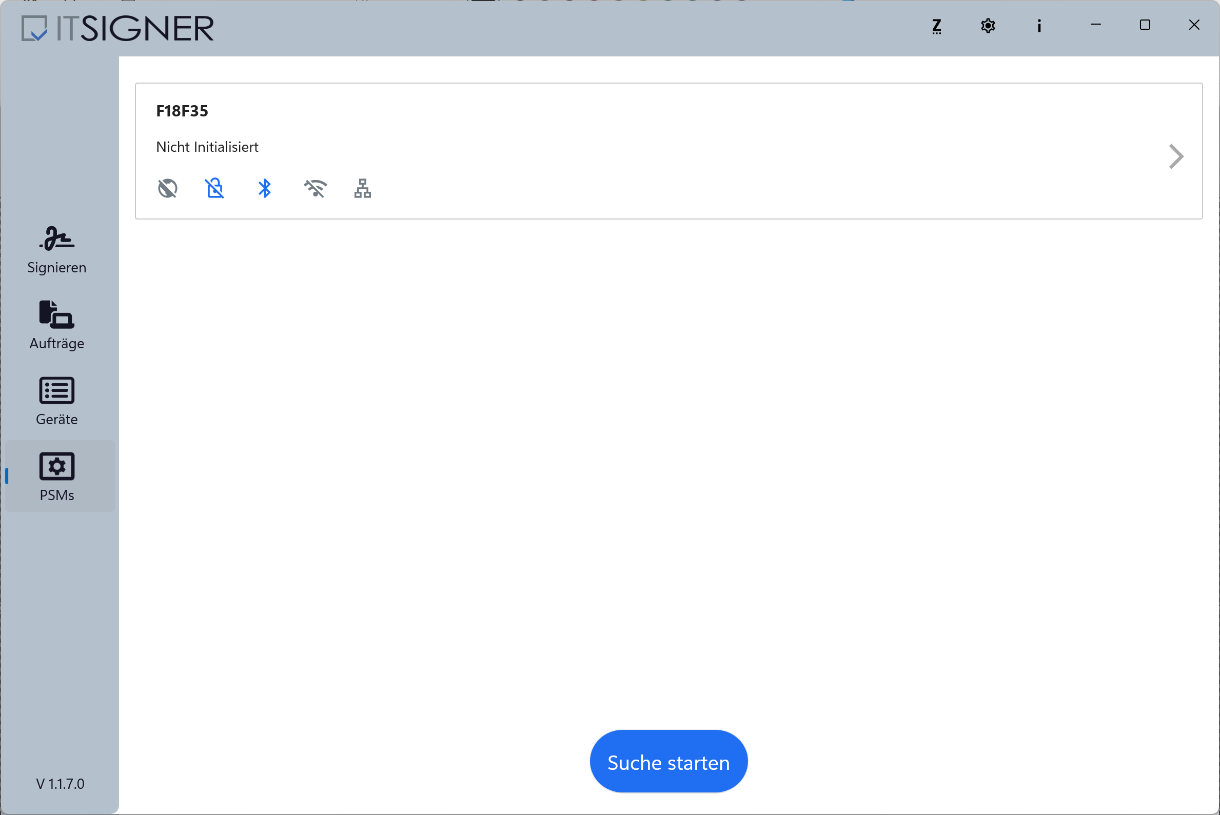Click the Wi-Fi disconnected icon

[x=315, y=188]
